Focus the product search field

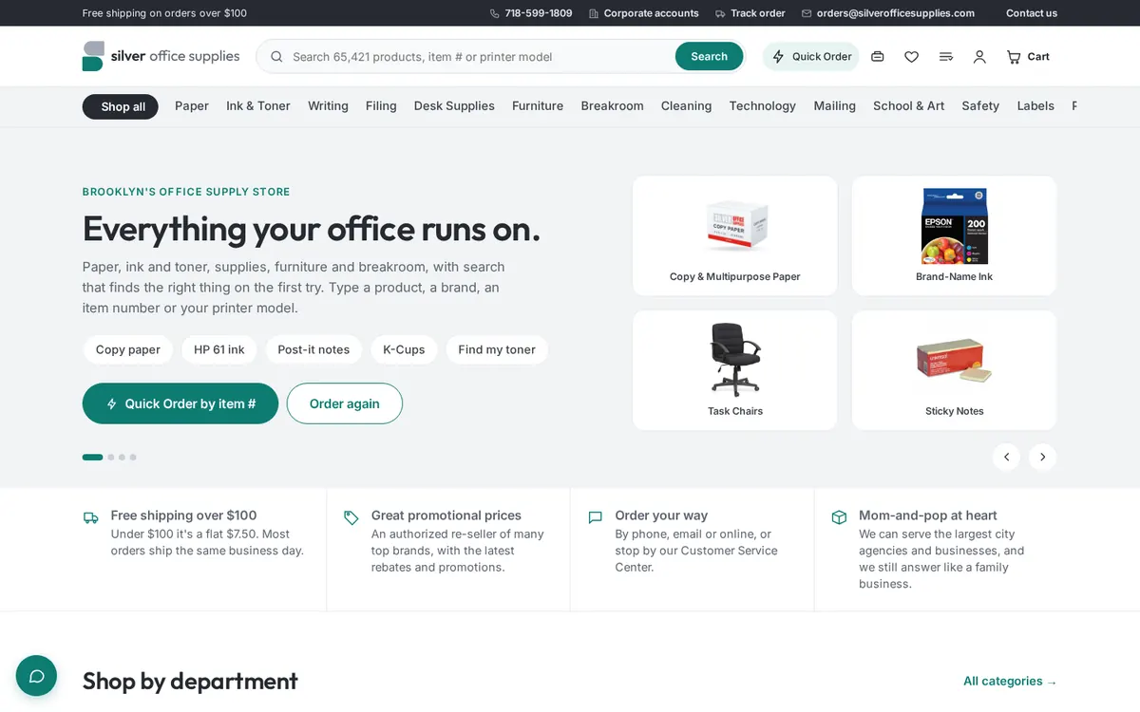pyautogui.click(x=481, y=57)
